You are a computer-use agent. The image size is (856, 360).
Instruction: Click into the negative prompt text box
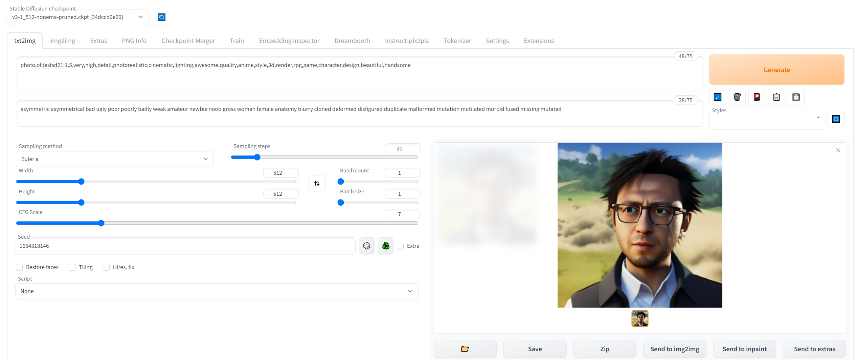tap(360, 114)
